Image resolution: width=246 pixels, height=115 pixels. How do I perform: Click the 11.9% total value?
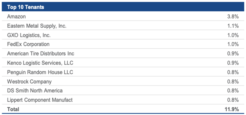tap(232, 109)
